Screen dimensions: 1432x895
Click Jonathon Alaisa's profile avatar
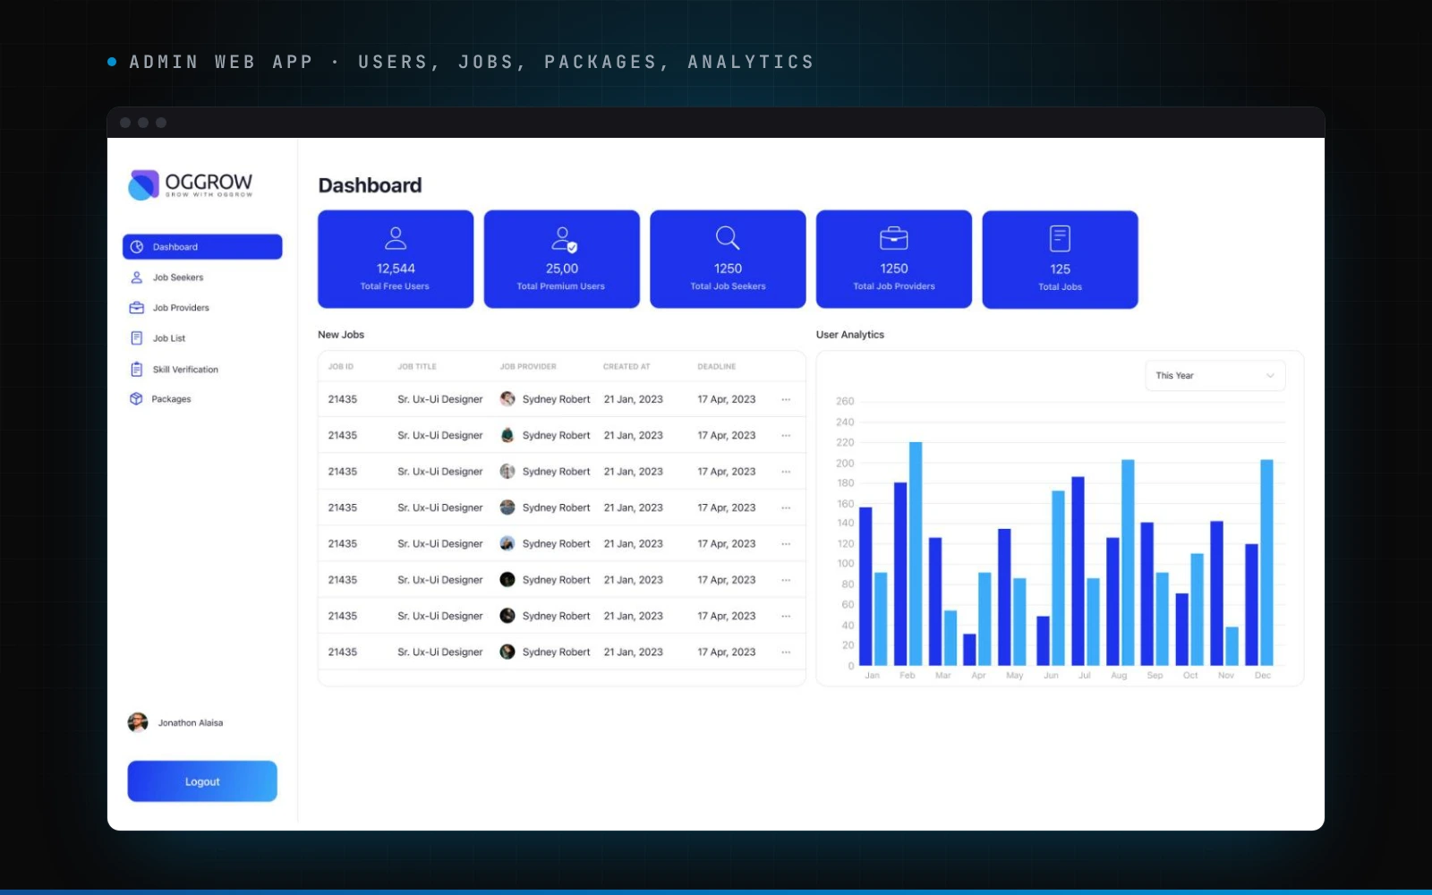coord(138,722)
